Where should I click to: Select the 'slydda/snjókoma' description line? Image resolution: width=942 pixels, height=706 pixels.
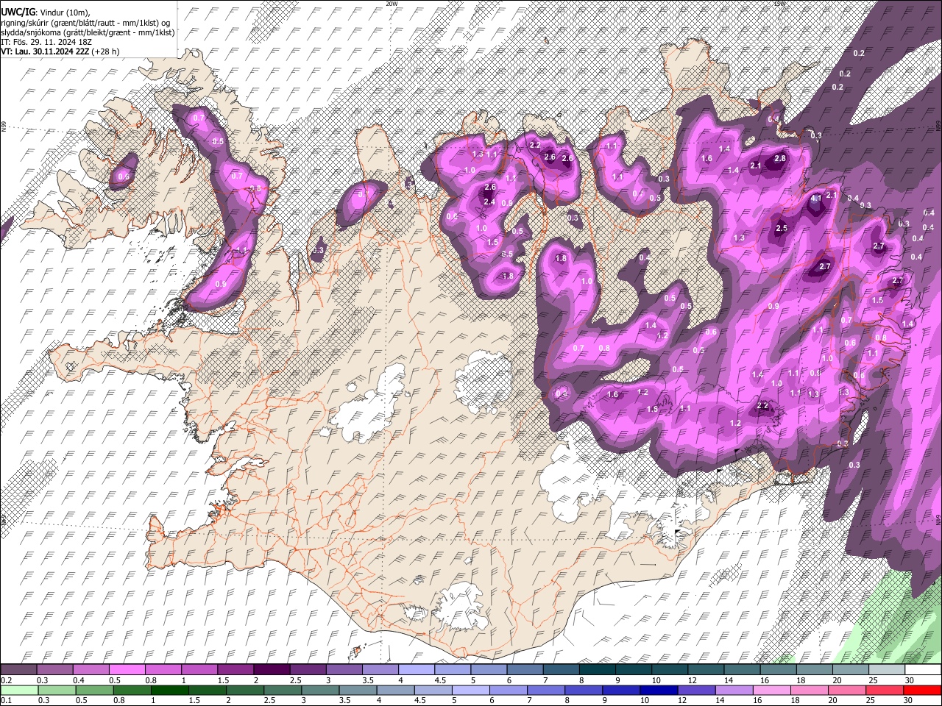88,32
